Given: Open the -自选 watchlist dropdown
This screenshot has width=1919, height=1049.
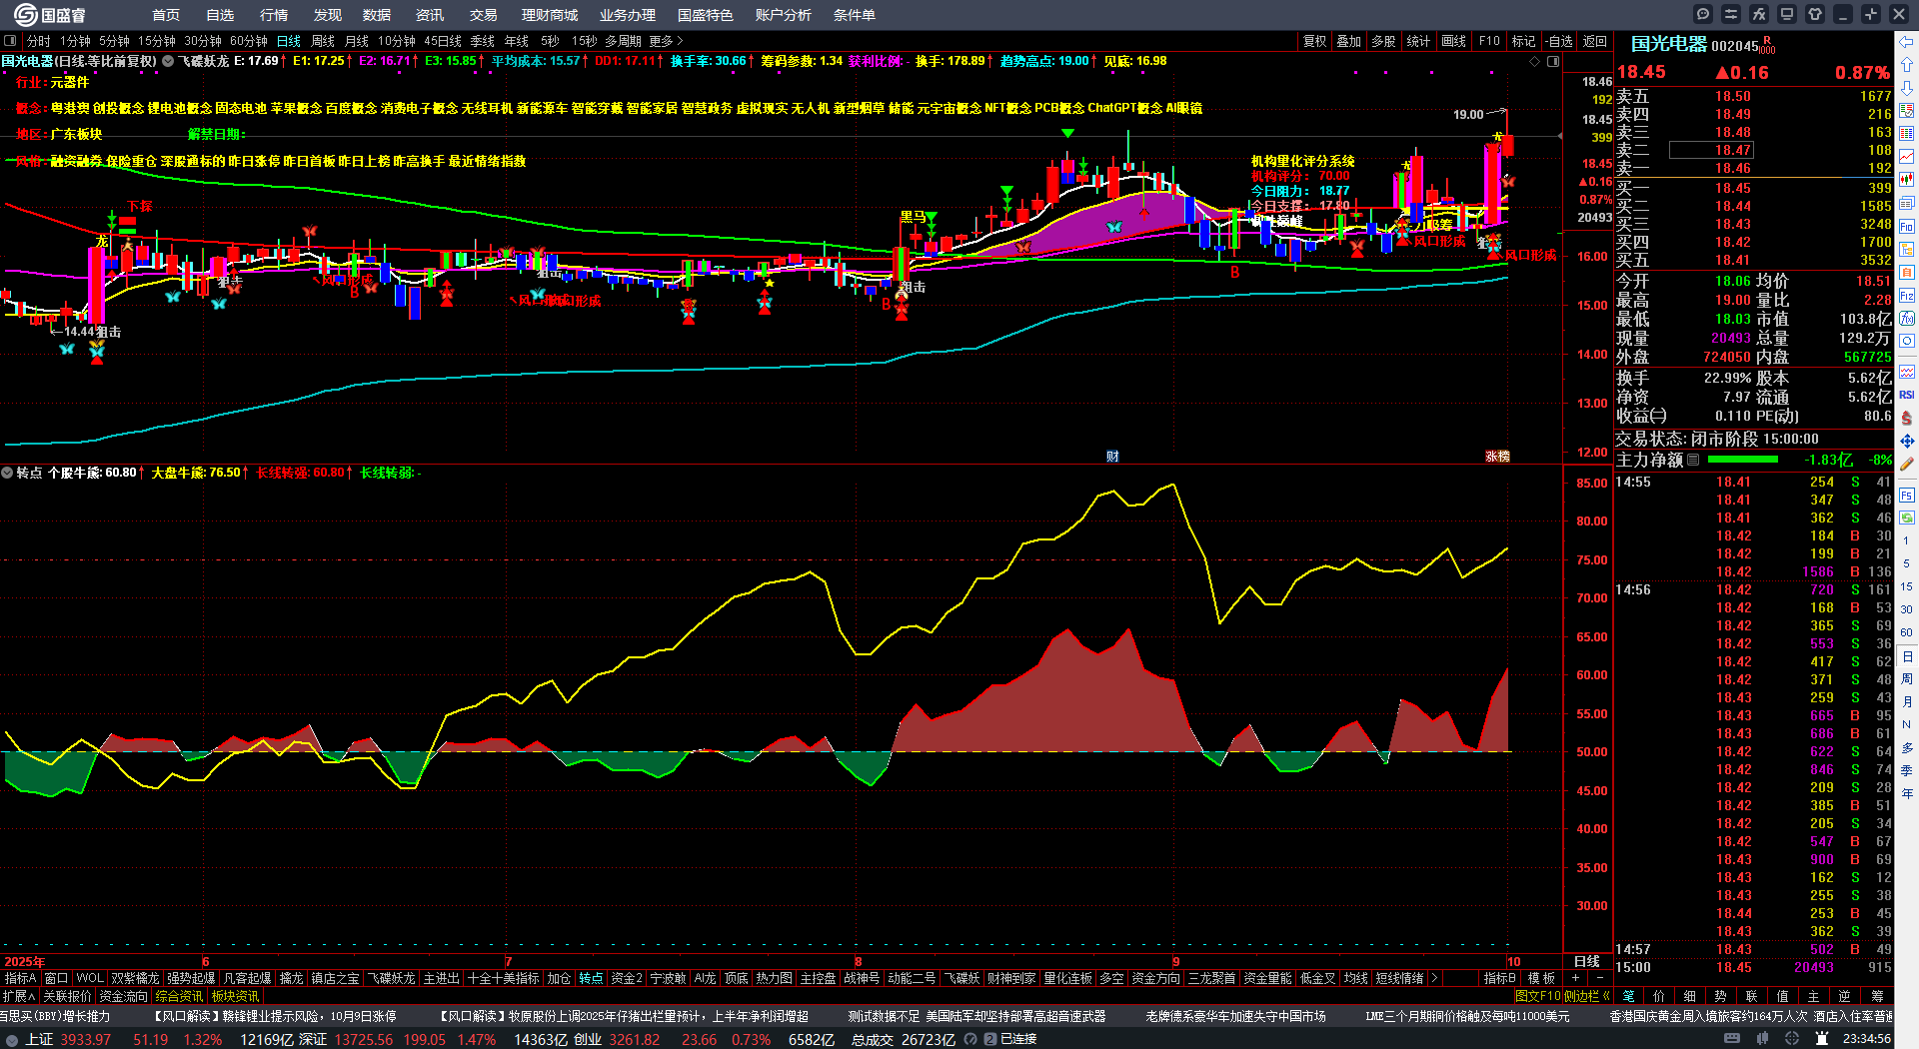Looking at the screenshot, I should (x=1559, y=41).
